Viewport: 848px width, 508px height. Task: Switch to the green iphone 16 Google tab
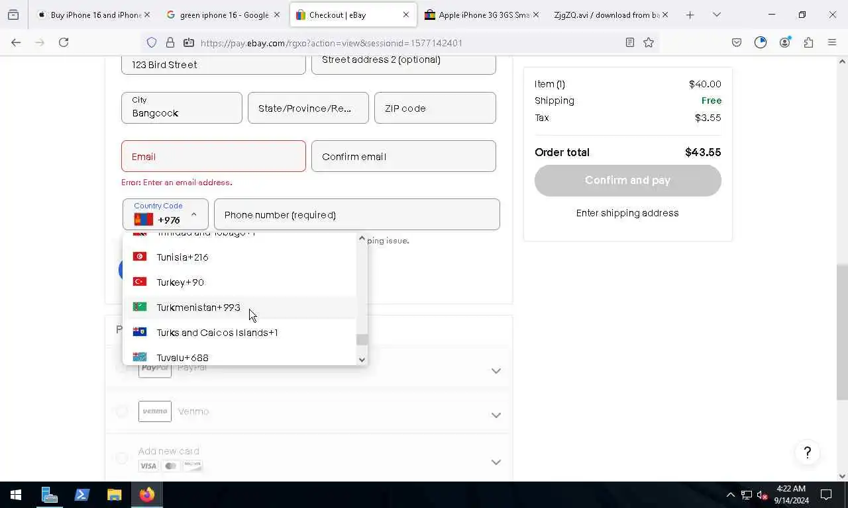point(223,15)
